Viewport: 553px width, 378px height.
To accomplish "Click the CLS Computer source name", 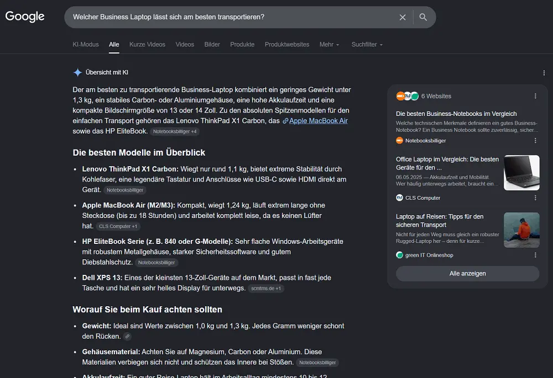I will (x=423, y=198).
